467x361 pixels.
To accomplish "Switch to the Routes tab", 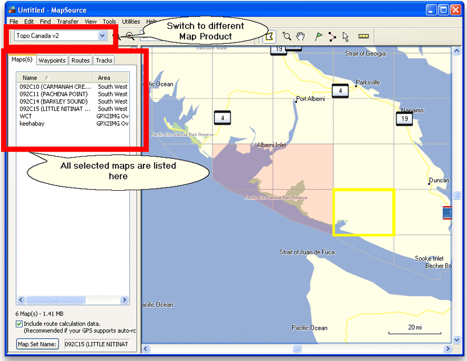I will tap(80, 60).
